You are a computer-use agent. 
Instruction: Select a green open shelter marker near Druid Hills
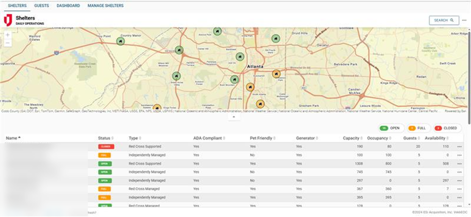click(275, 38)
